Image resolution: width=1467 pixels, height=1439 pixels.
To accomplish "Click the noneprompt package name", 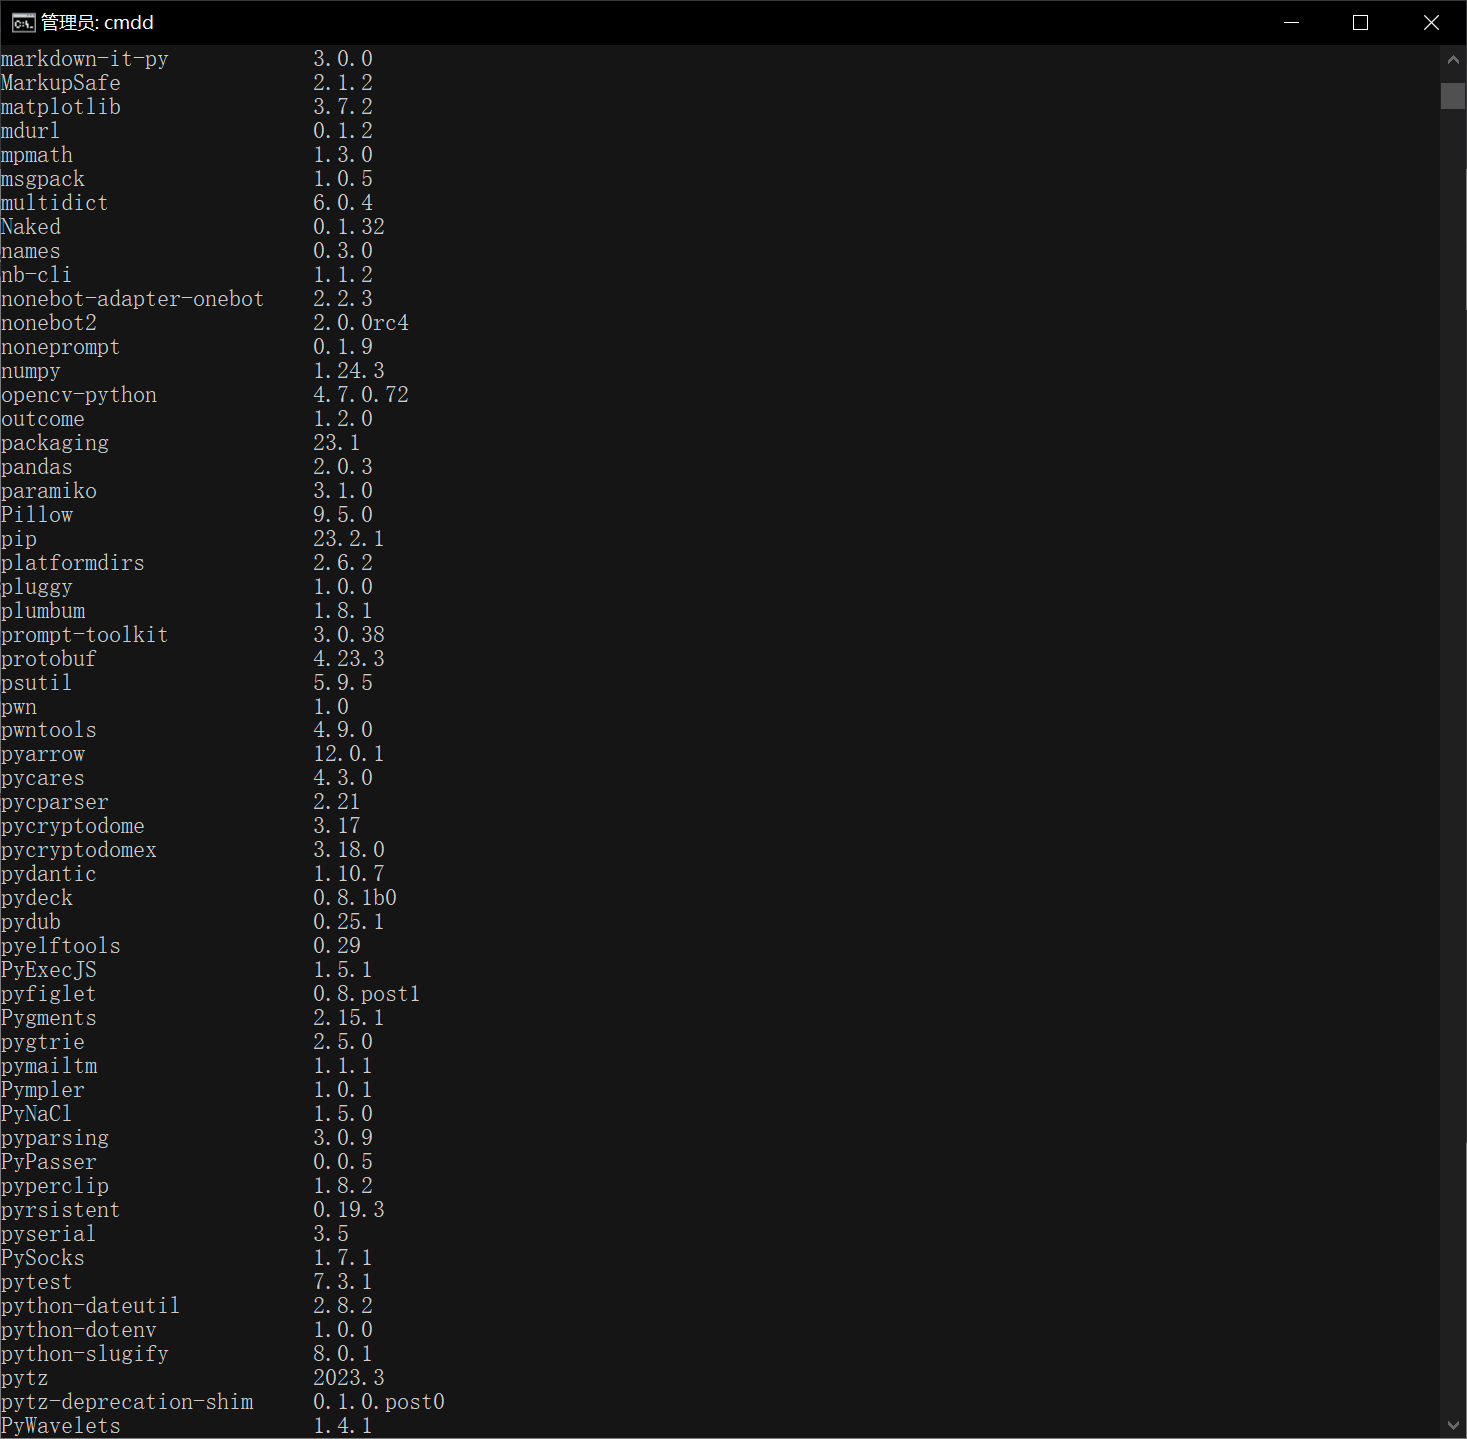I will point(61,347).
